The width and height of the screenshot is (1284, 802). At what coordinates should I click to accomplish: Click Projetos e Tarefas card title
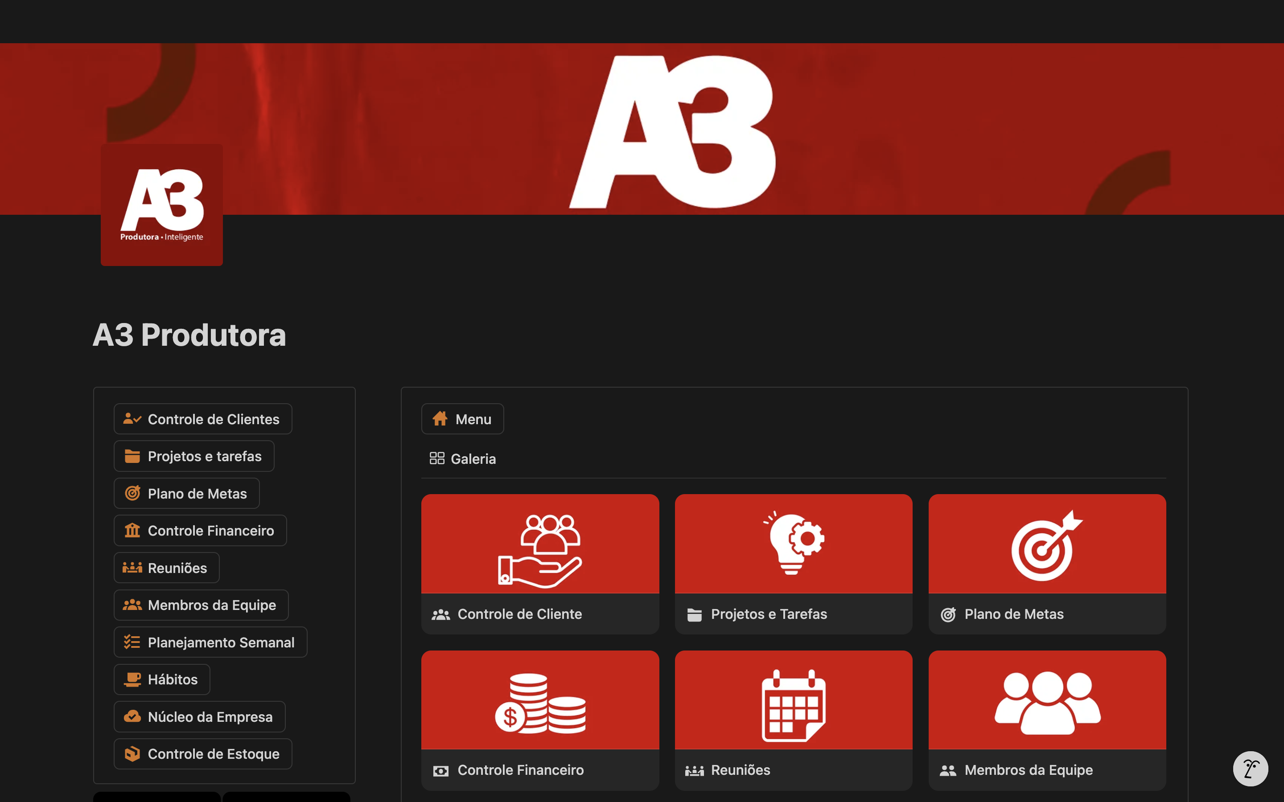click(x=769, y=614)
